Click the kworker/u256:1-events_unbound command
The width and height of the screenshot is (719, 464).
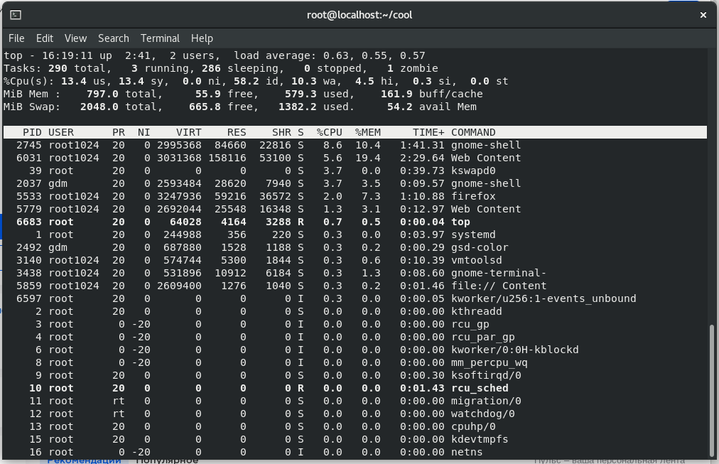tap(544, 299)
